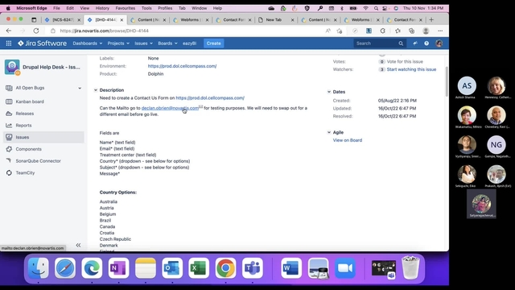Image resolution: width=515 pixels, height=290 pixels.
Task: Open the History menu
Action: (x=102, y=8)
